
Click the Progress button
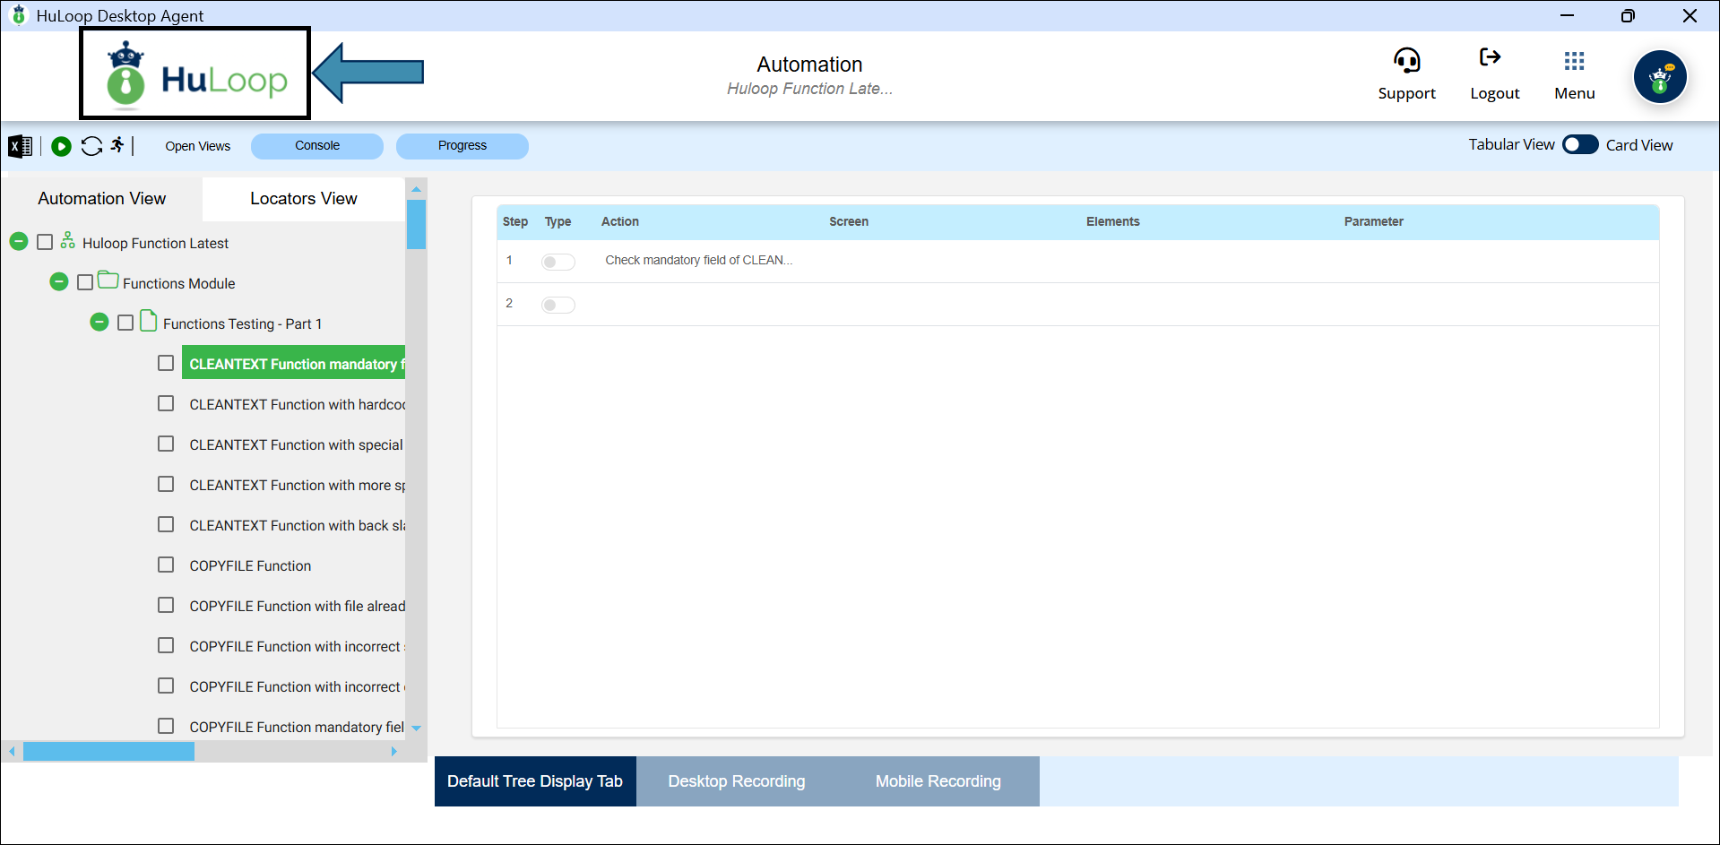(462, 146)
